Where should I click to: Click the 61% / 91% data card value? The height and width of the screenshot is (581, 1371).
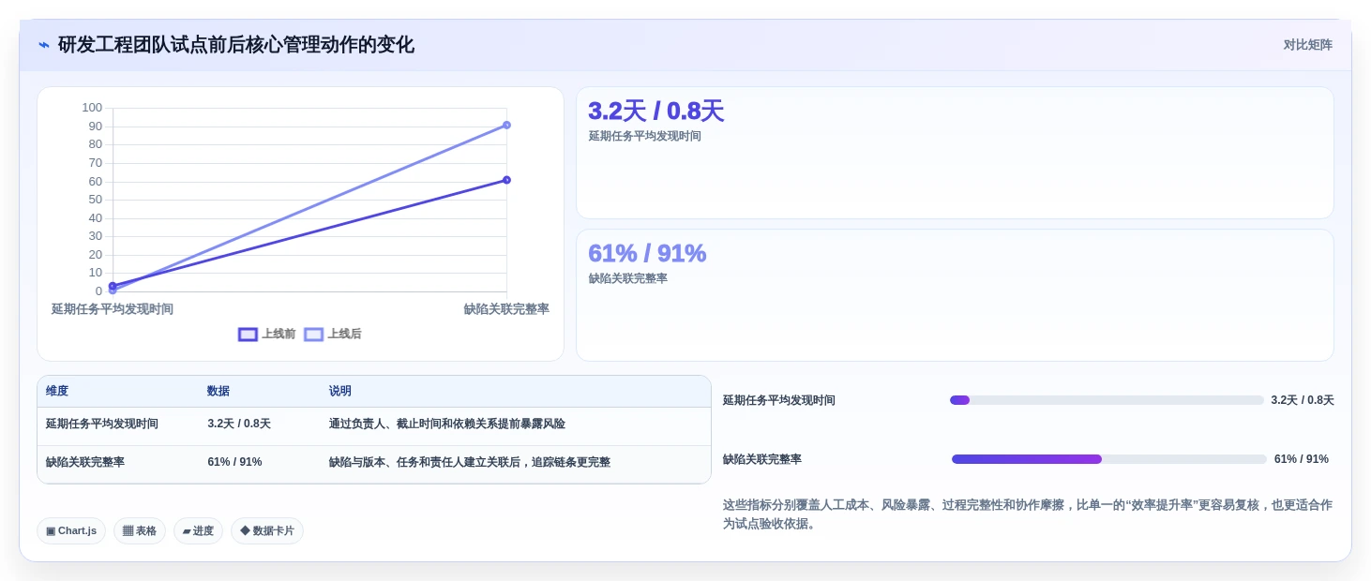coord(647,253)
